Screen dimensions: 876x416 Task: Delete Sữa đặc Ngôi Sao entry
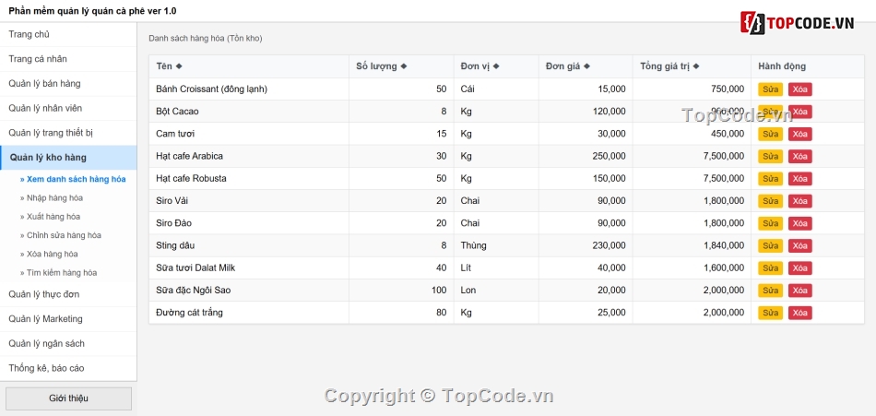pyautogui.click(x=800, y=291)
